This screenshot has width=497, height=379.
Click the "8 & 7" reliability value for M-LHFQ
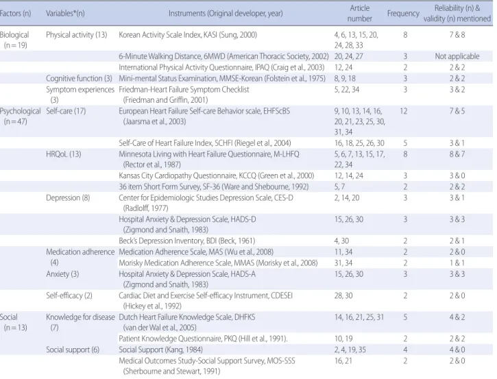[x=457, y=154]
